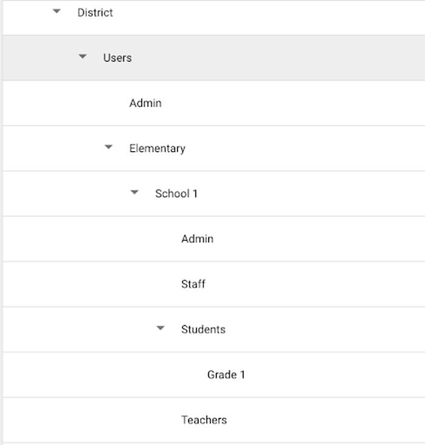Select the Elementary organizational unit

click(157, 148)
